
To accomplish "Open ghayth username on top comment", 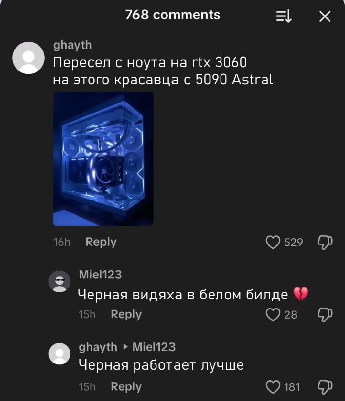I will click(x=72, y=45).
